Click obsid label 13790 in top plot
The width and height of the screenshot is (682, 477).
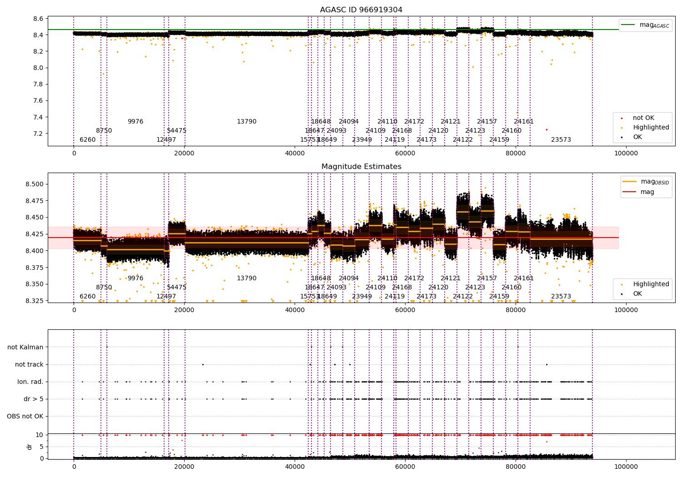[246, 122]
